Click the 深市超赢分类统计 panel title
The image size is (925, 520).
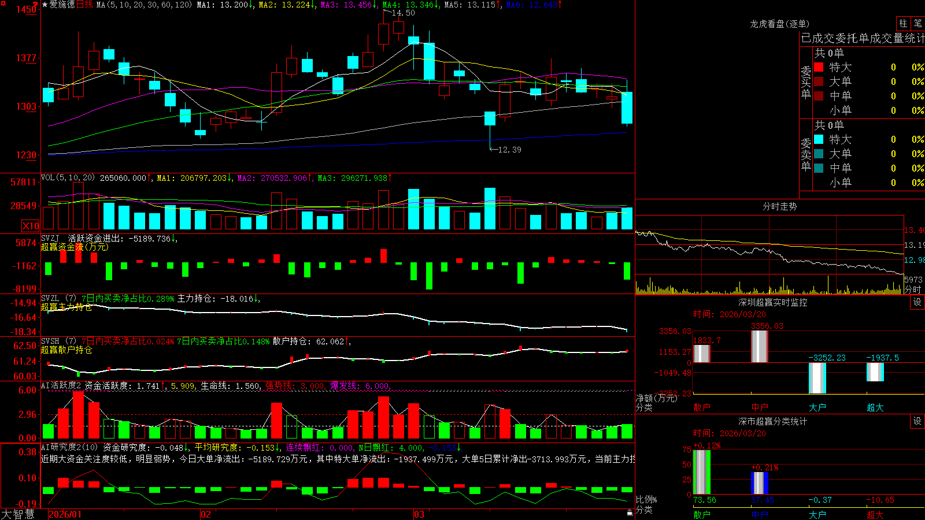772,421
